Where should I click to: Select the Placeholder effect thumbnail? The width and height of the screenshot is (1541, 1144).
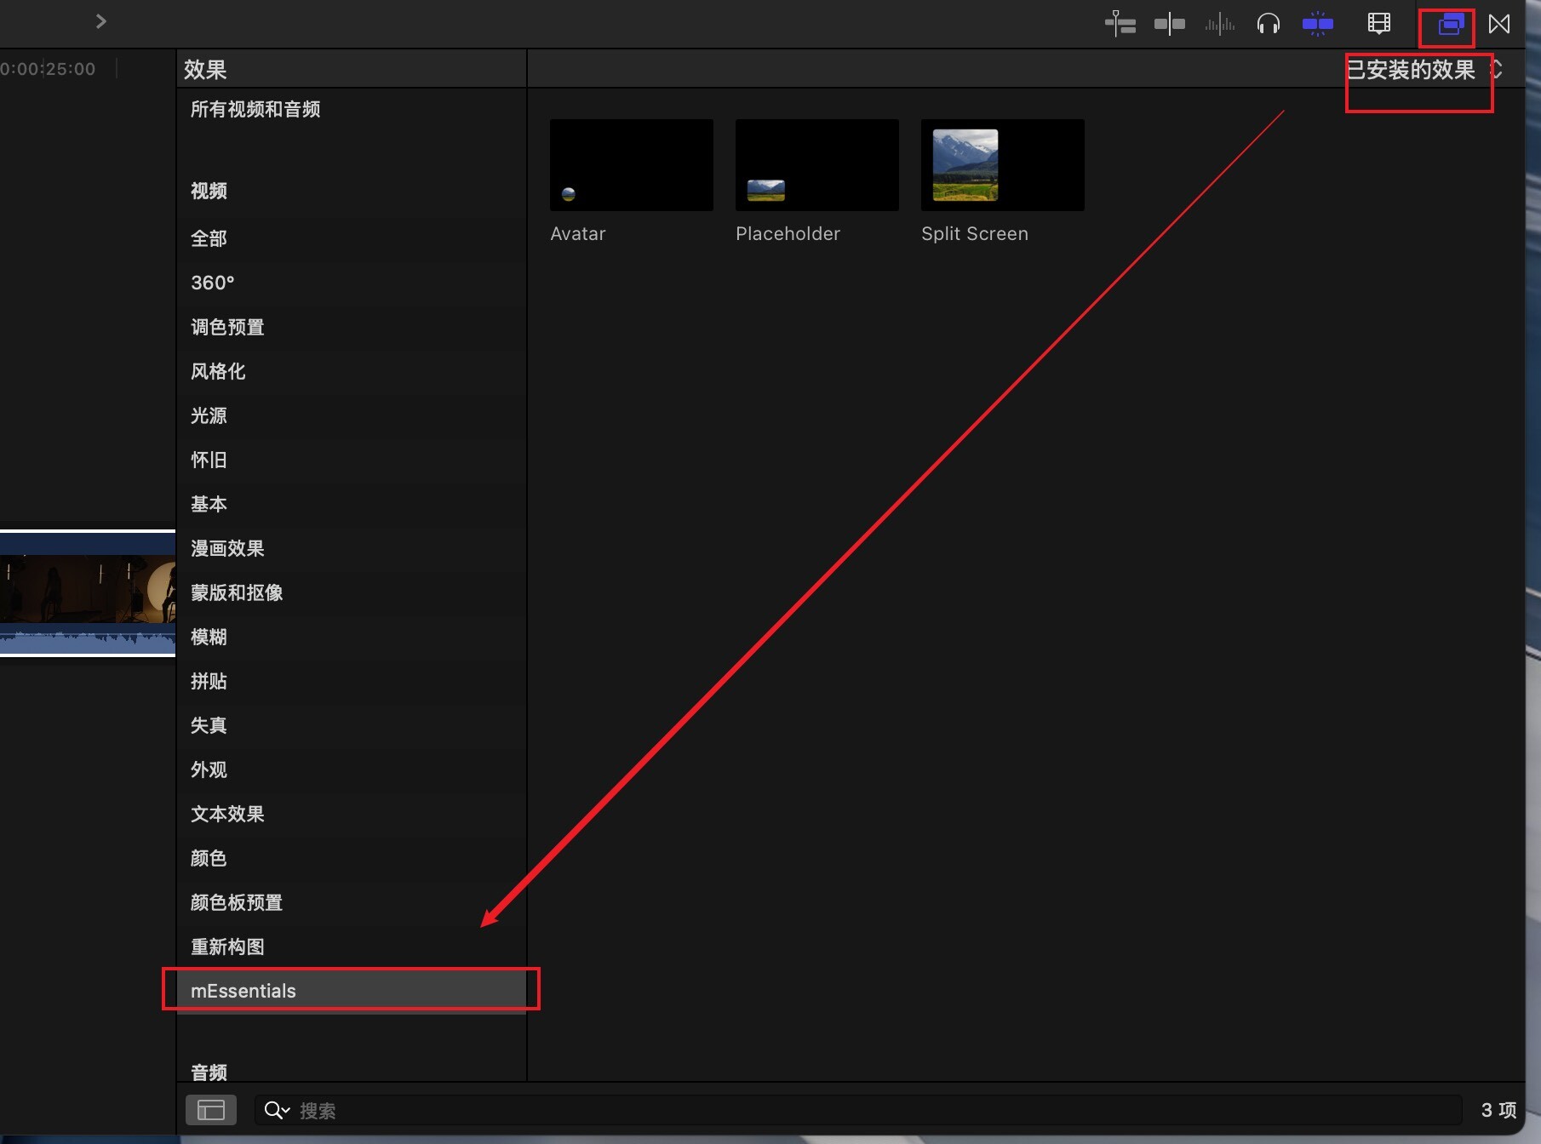(x=817, y=165)
